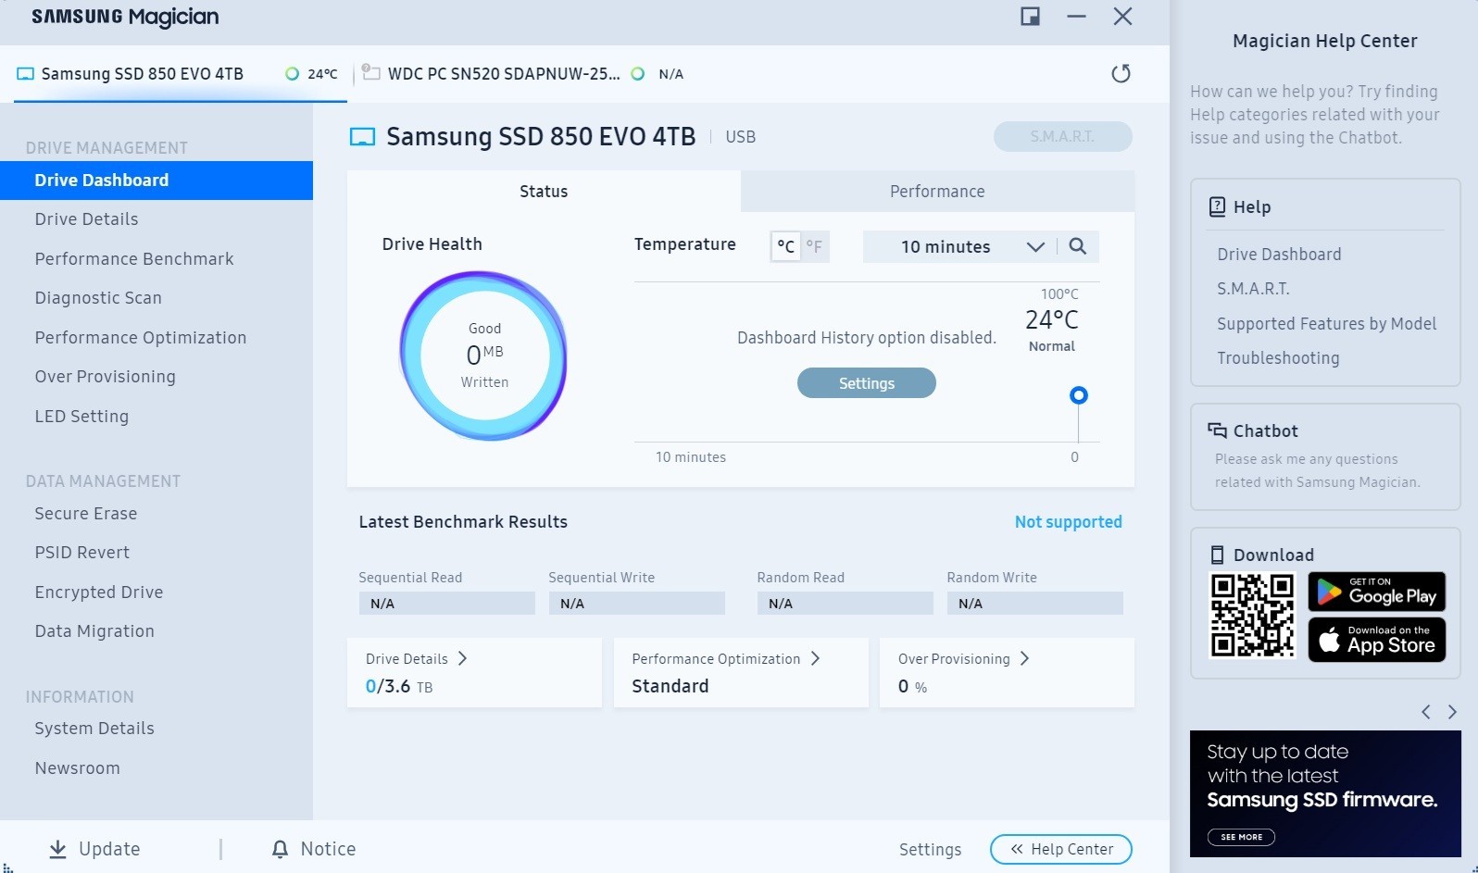Click the drive icon beside the main heading
The image size is (1478, 873).
pyautogui.click(x=362, y=137)
